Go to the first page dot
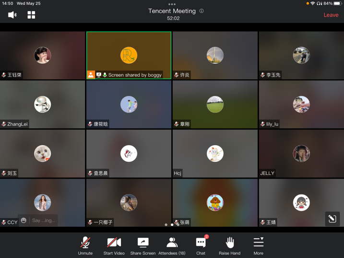Image resolution: width=344 pixels, height=258 pixels. [166, 224]
